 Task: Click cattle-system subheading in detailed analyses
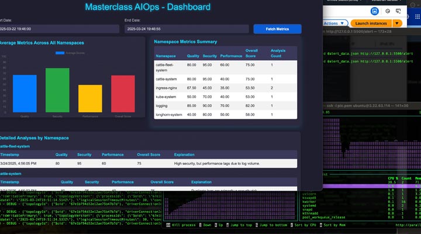11,174
